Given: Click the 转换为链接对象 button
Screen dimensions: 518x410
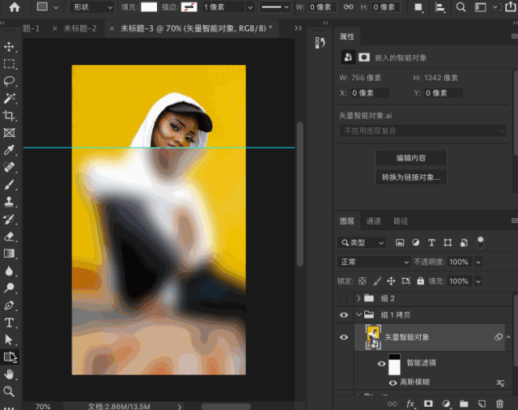Looking at the screenshot, I should 411,177.
